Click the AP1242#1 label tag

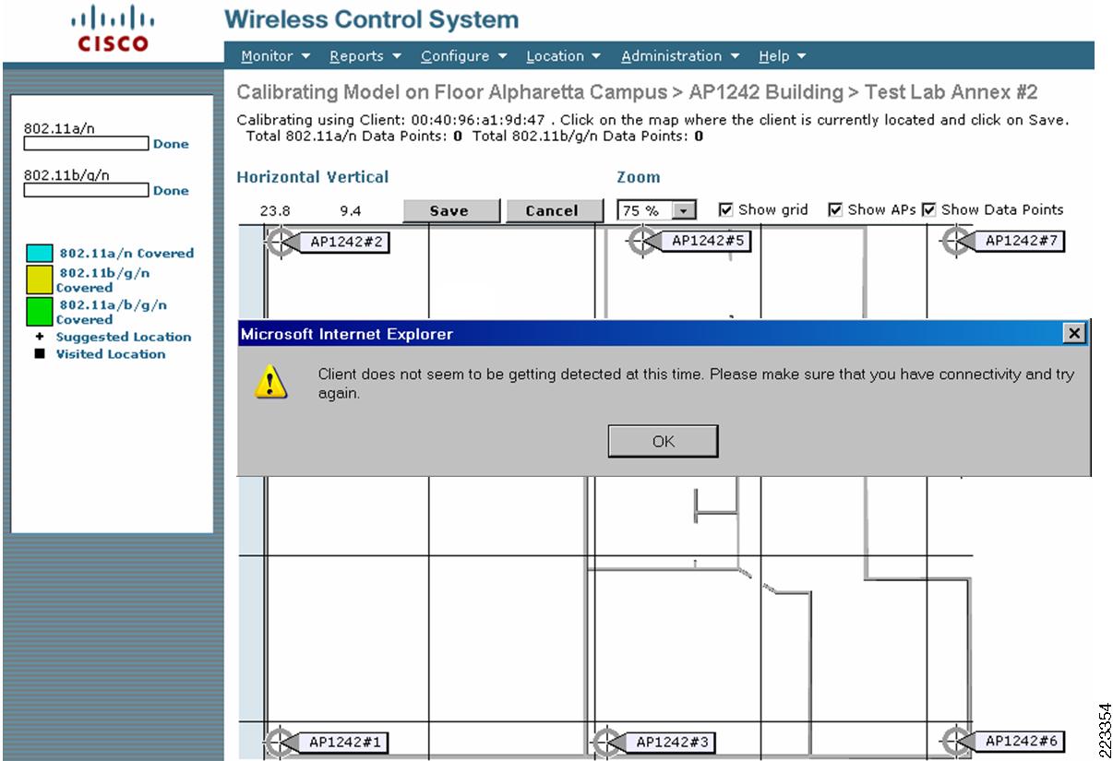[343, 742]
